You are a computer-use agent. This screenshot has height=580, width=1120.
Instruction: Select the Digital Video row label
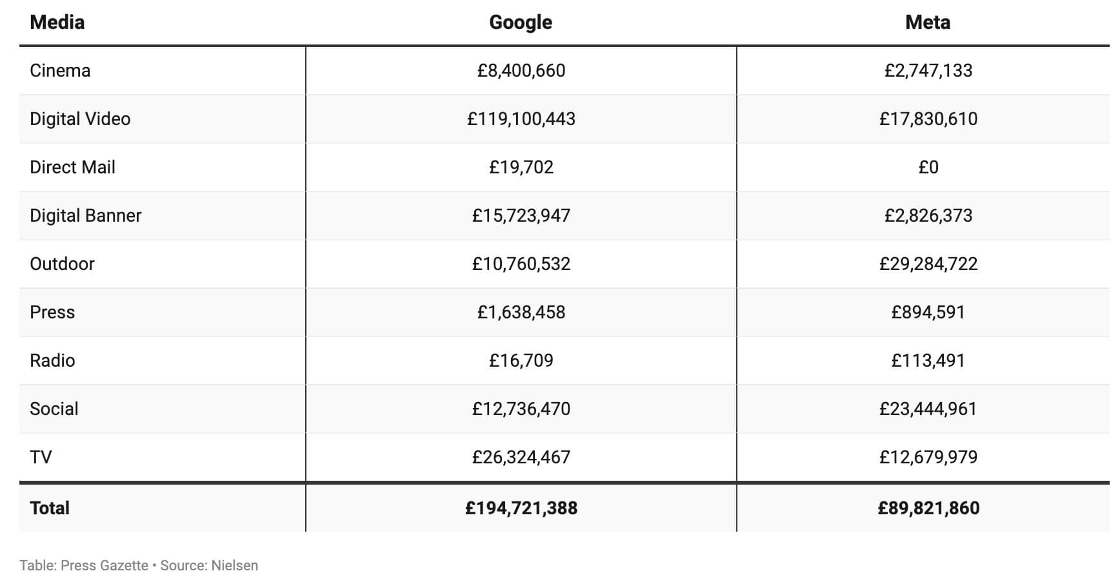pyautogui.click(x=80, y=119)
